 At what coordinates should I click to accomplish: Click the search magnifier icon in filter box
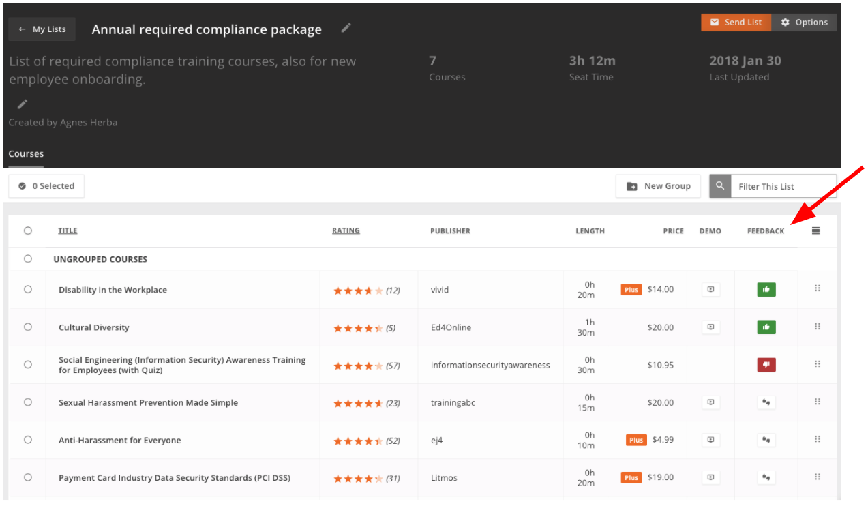(720, 186)
